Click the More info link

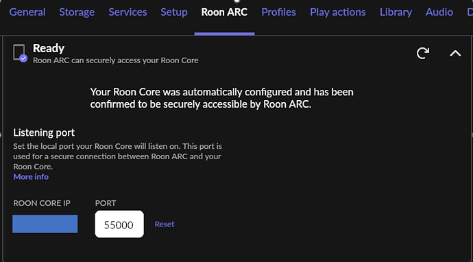(x=31, y=176)
